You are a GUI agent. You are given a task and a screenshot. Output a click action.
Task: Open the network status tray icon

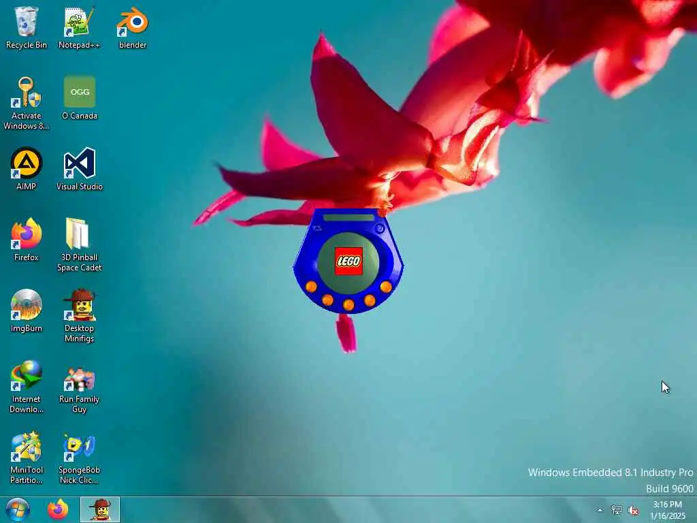(617, 510)
